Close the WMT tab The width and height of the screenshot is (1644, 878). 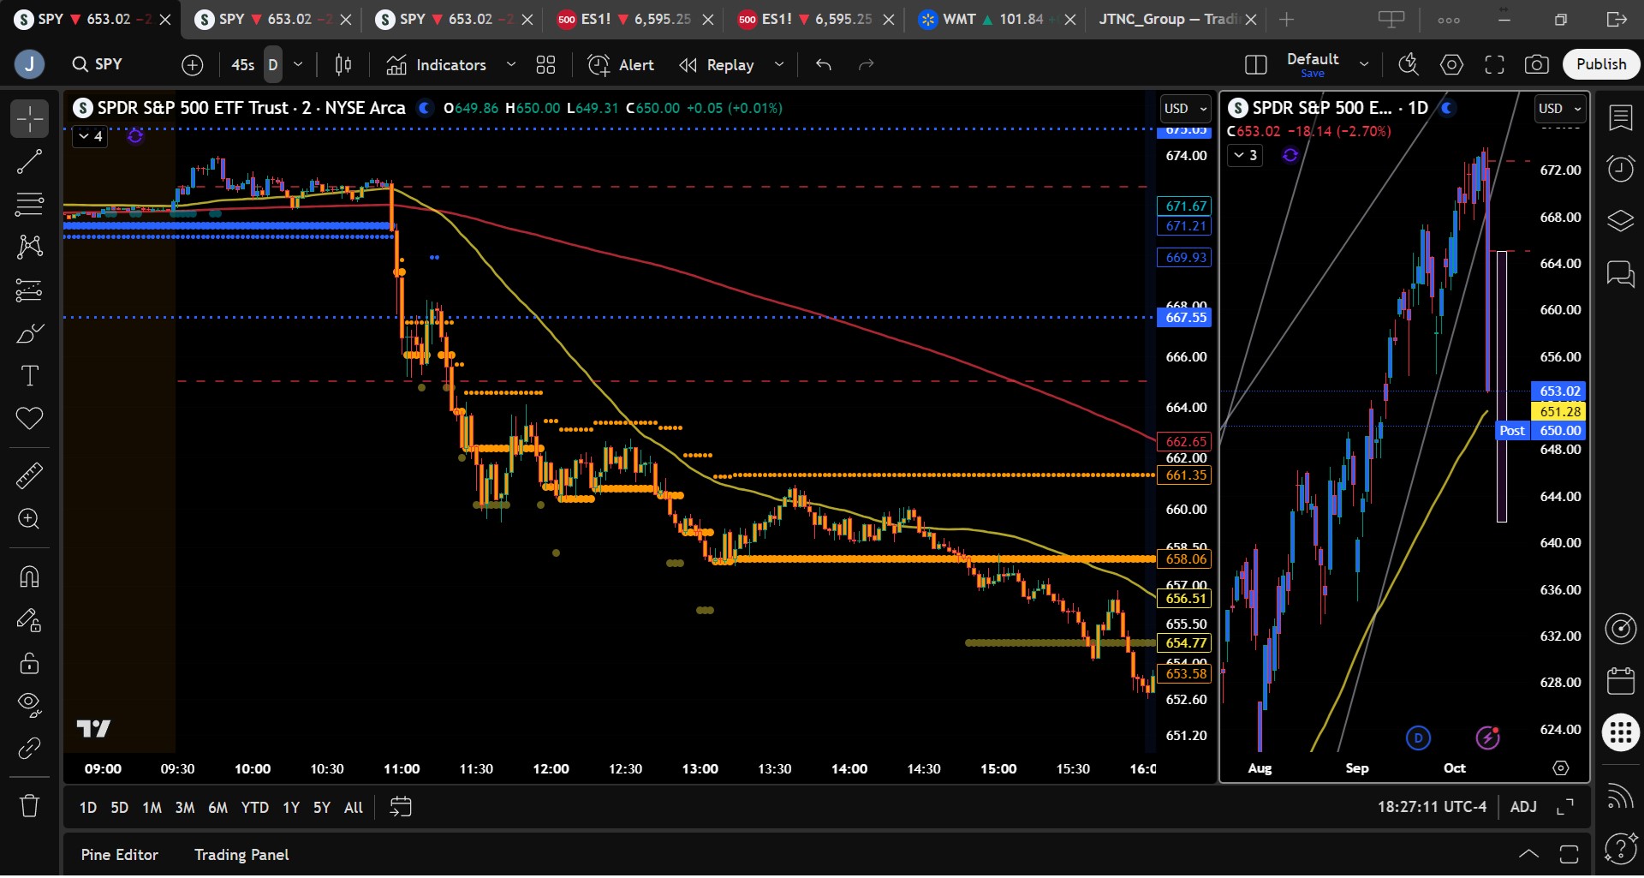pyautogui.click(x=1070, y=20)
